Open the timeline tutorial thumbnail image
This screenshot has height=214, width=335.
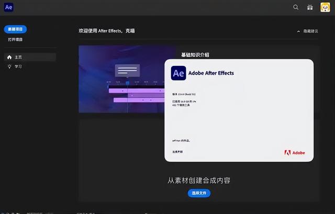(x=121, y=79)
